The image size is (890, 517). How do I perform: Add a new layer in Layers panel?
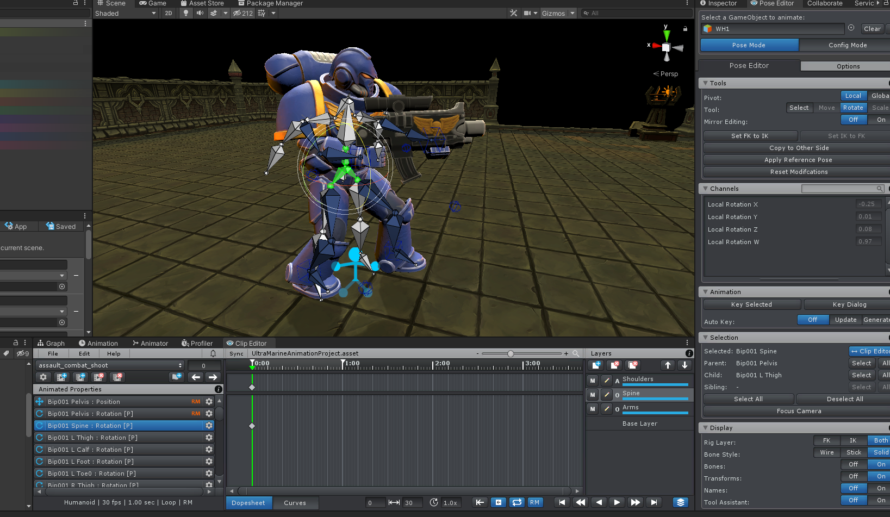[x=596, y=365]
